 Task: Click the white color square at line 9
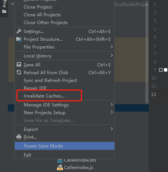[x=165, y=70]
